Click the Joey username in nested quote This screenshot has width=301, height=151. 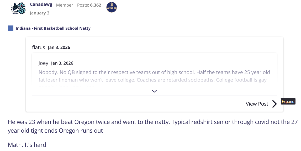click(x=43, y=63)
